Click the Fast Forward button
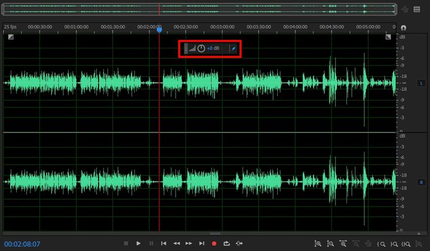The width and height of the screenshot is (430, 251). (189, 243)
